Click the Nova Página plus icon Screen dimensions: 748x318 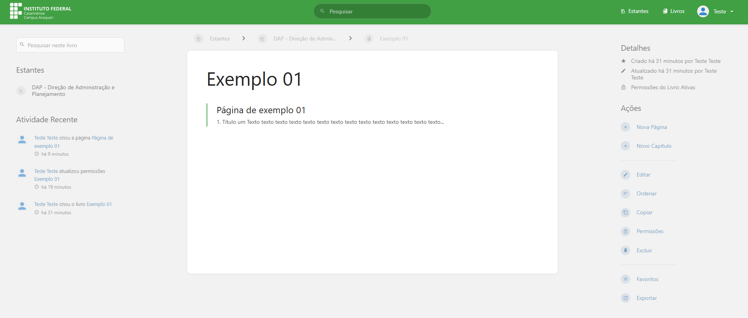pos(625,127)
